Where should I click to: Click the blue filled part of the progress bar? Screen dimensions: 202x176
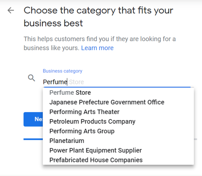pyautogui.click(x=33, y=139)
